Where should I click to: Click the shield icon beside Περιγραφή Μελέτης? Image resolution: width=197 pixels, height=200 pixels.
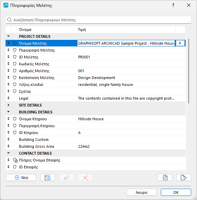(x=14, y=50)
